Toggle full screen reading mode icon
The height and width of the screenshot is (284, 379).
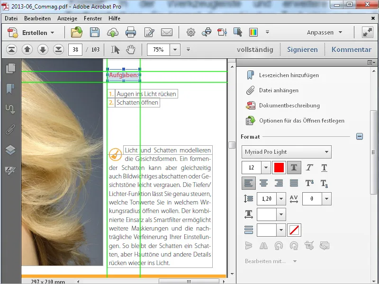(368, 32)
